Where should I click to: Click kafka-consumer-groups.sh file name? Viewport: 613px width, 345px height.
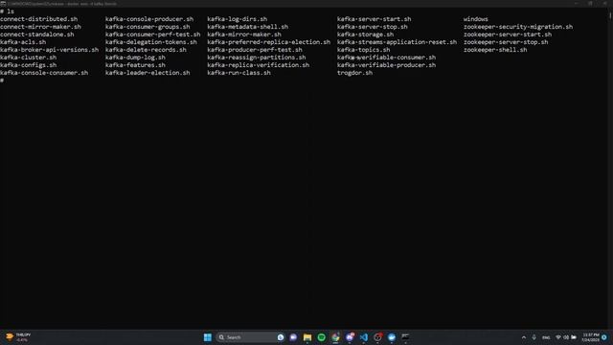(x=148, y=27)
